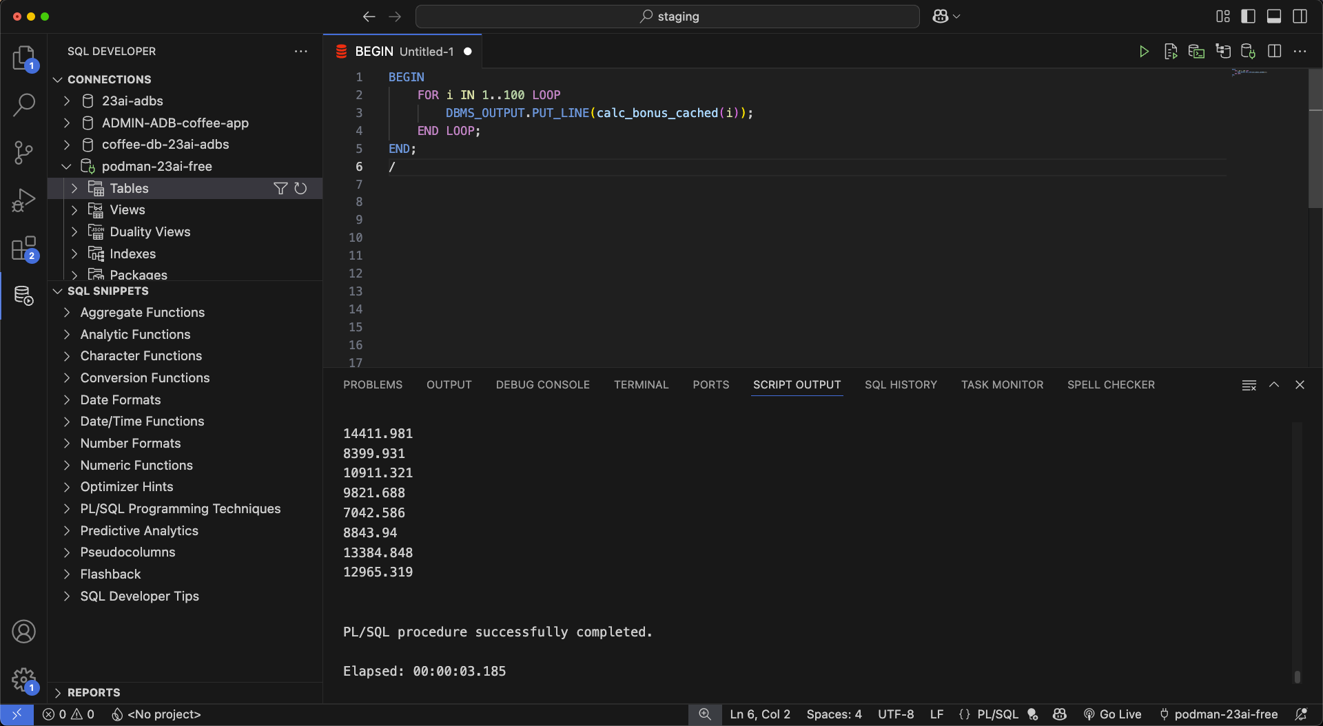
Task: Open the Manage gear icon
Action: (23, 680)
